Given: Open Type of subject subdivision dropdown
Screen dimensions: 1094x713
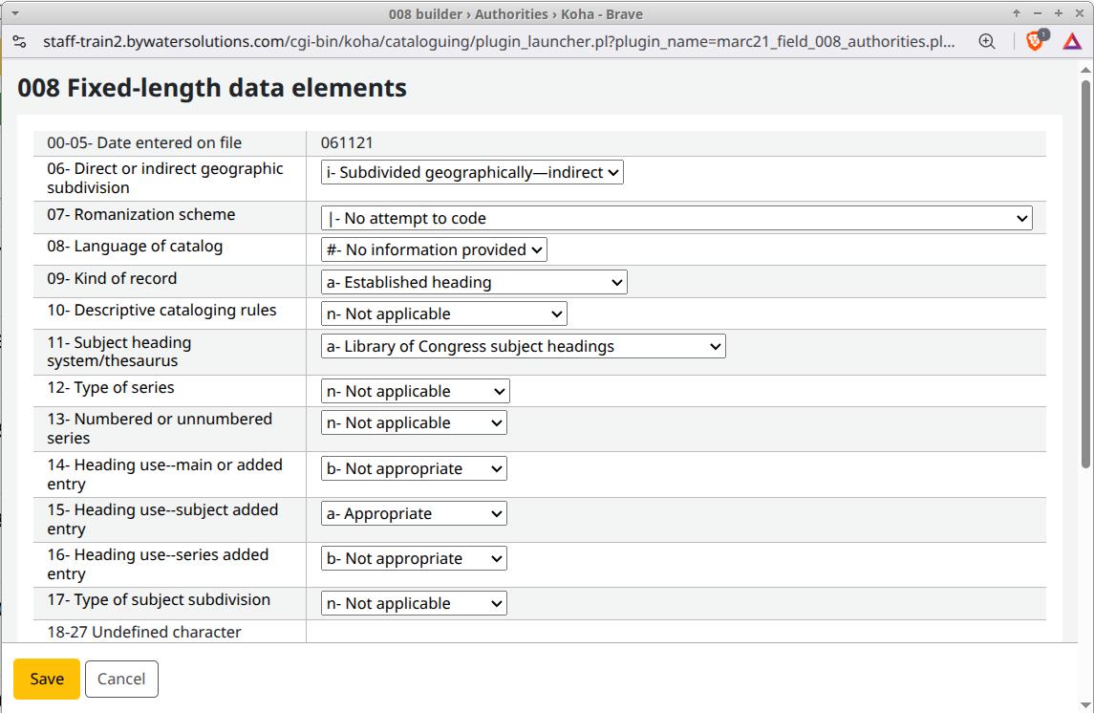Looking at the screenshot, I should [414, 604].
